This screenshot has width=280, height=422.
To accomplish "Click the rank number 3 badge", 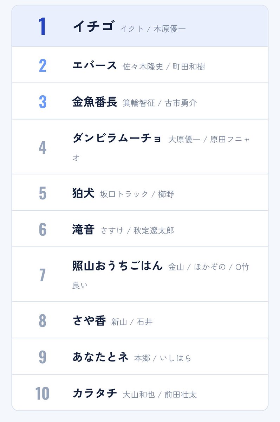I will point(43,102).
